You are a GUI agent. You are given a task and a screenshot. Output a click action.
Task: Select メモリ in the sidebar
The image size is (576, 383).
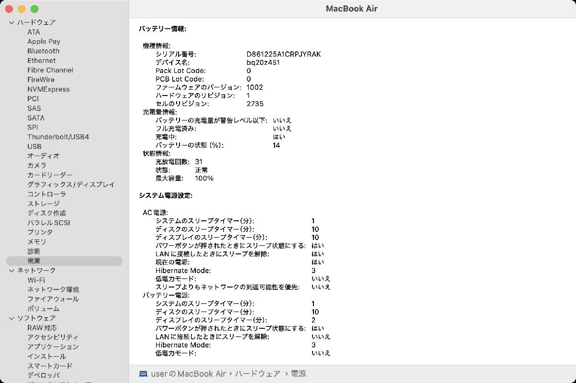click(x=37, y=242)
